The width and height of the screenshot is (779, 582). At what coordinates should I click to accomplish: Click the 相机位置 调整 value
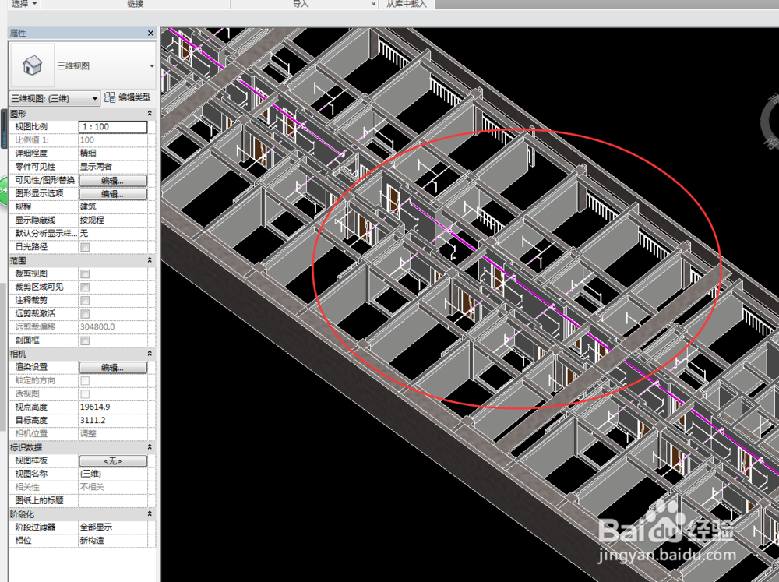click(113, 434)
